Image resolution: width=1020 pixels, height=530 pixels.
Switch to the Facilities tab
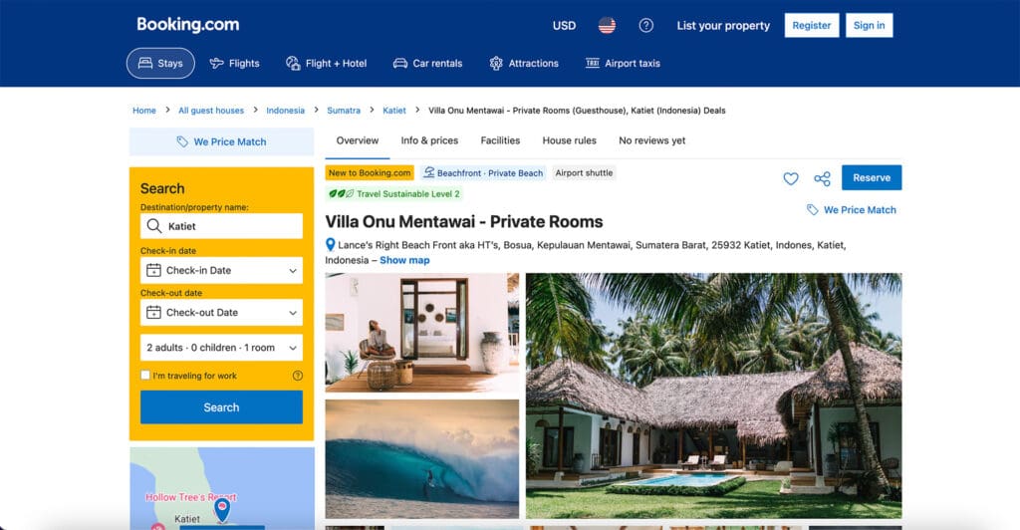[500, 140]
